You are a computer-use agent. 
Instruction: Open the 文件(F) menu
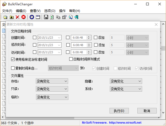pos(7,11)
